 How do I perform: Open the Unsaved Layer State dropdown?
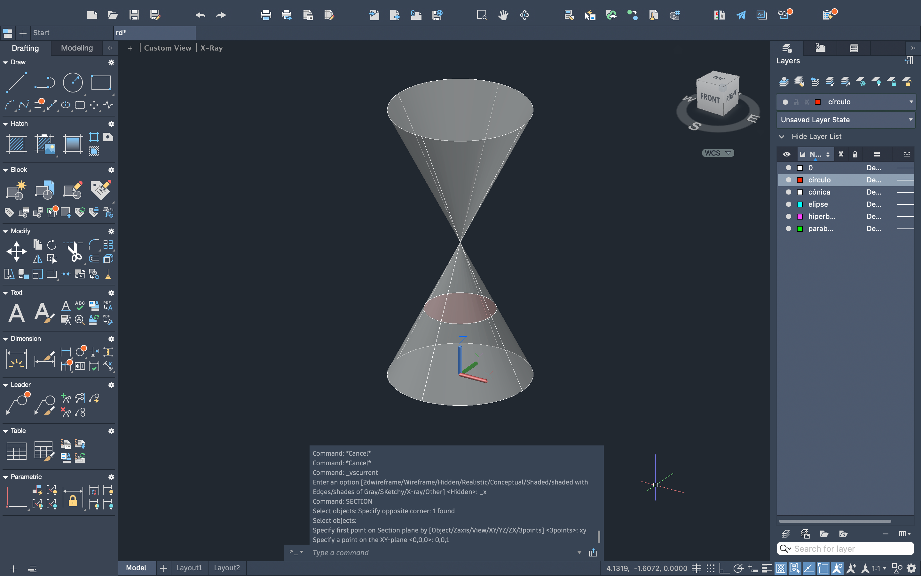[x=845, y=120]
